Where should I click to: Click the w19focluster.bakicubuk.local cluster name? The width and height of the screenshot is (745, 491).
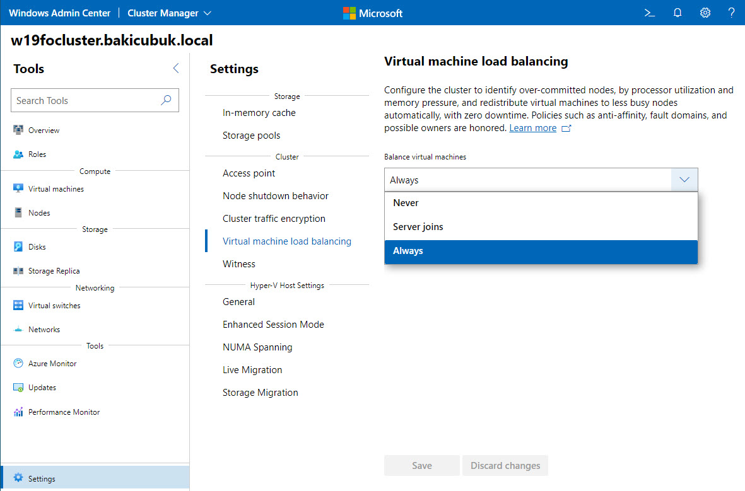click(x=112, y=40)
